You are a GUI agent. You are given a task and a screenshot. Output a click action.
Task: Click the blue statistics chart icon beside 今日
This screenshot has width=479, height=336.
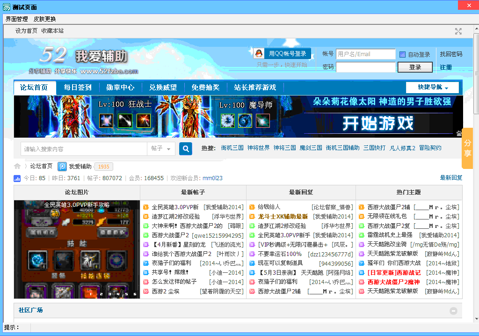click(17, 178)
